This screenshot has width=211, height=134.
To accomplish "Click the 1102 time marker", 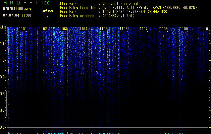I will tap(43, 29).
